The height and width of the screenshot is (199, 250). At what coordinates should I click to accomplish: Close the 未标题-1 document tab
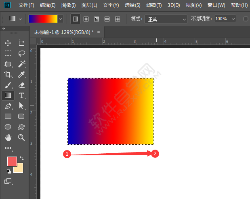point(99,32)
